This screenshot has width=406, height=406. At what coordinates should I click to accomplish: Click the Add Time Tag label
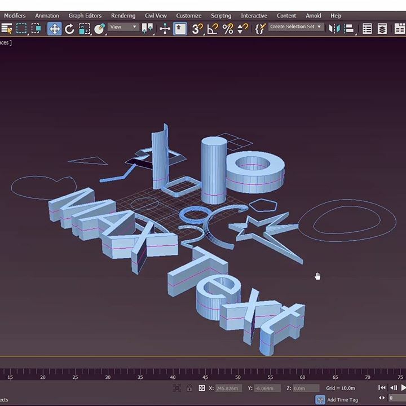[x=342, y=400]
